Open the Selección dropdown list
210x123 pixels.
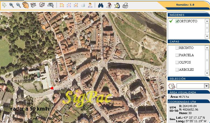(206, 86)
